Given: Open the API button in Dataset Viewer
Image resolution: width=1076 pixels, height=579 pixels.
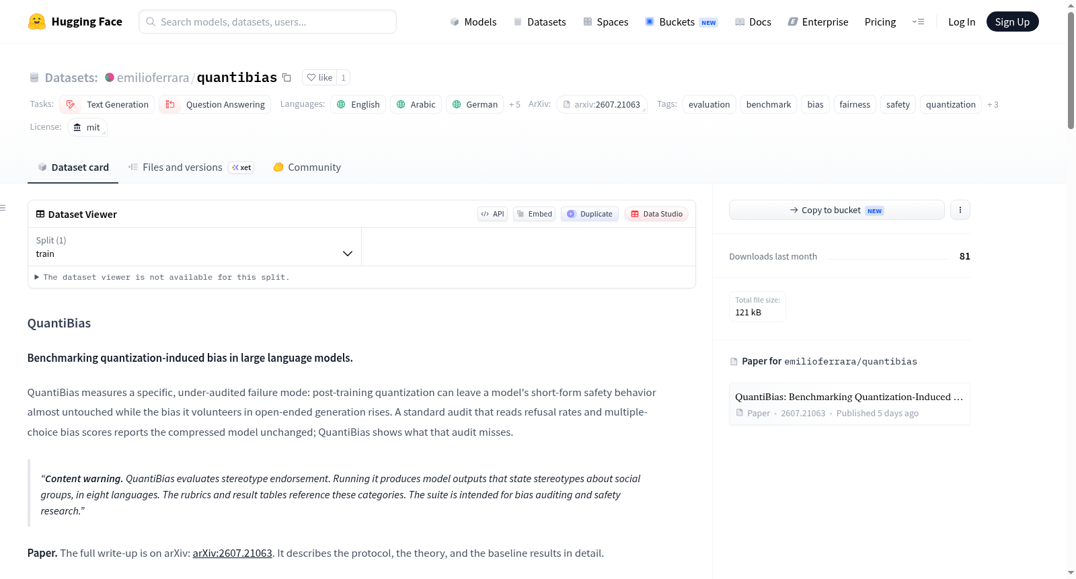Looking at the screenshot, I should (492, 214).
